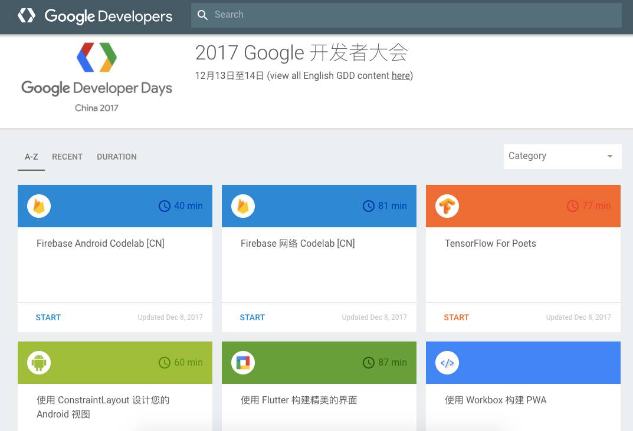
Task: Click the 40 min duration label
Action: (188, 206)
